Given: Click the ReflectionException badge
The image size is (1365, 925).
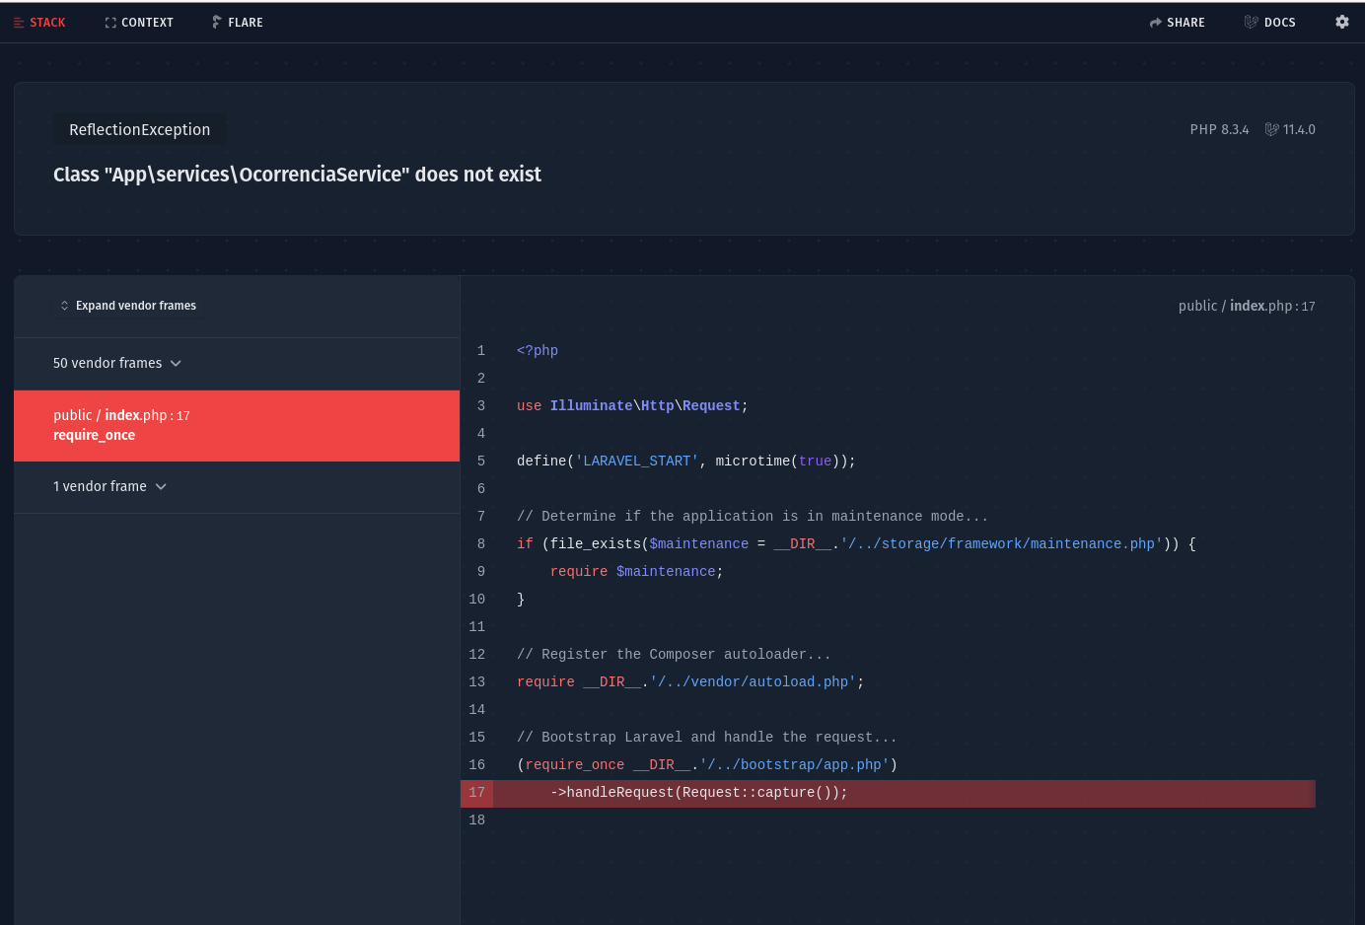Looking at the screenshot, I should coord(140,130).
